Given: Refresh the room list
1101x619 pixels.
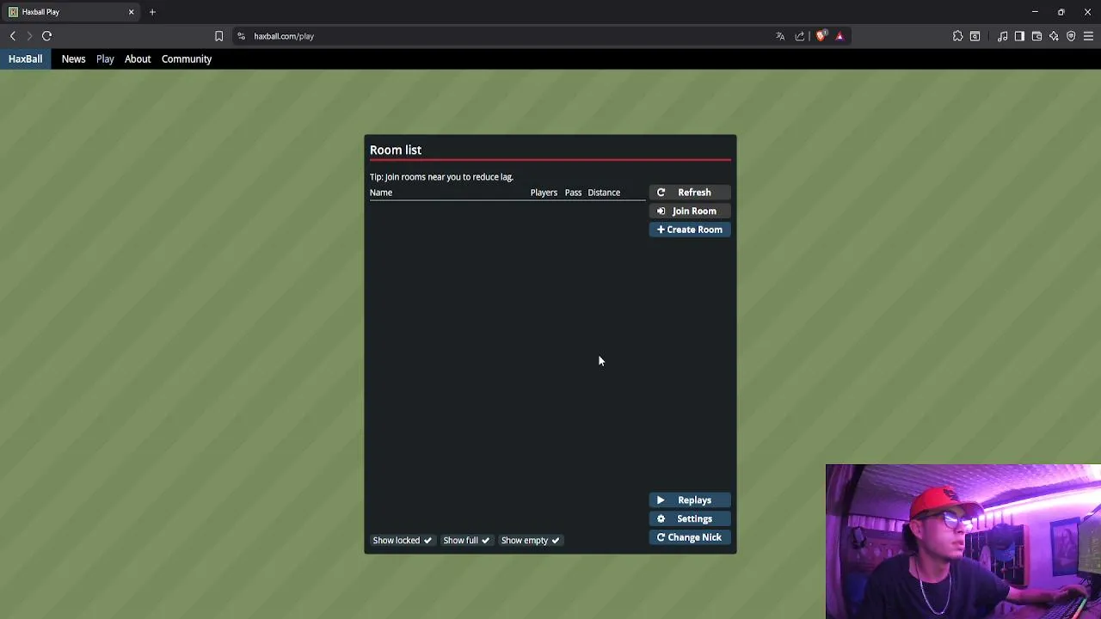Looking at the screenshot, I should [x=690, y=193].
